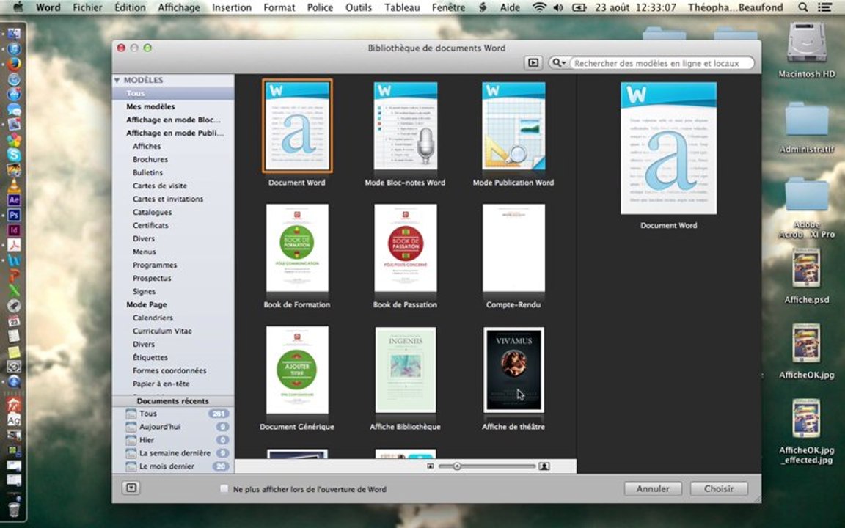Open the Calendar icon in the dock

14,321
